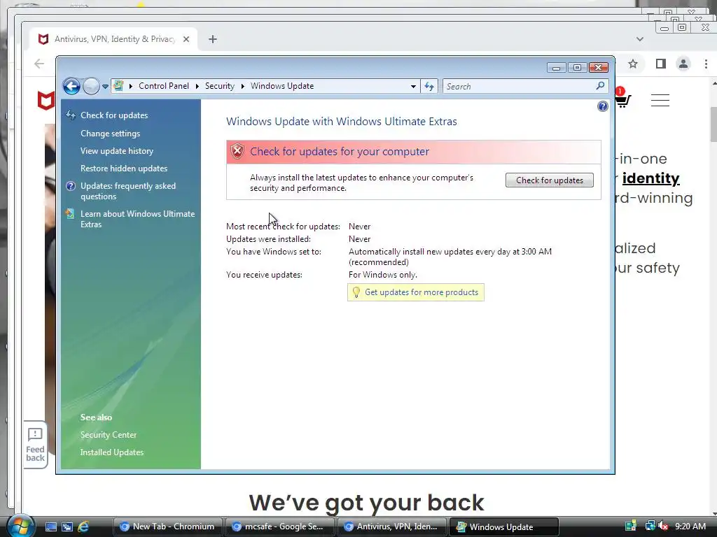Open Windows Update help question mark
This screenshot has height=537, width=717.
[603, 106]
